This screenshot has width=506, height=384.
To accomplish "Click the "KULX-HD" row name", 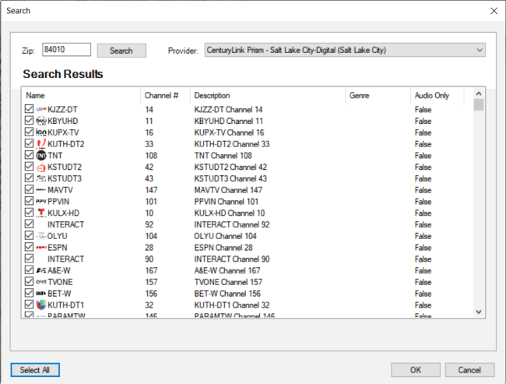I will point(63,213).
